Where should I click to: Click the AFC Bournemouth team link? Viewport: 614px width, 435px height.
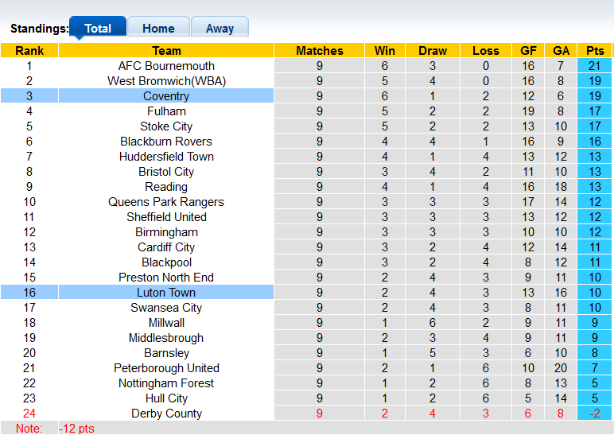166,66
